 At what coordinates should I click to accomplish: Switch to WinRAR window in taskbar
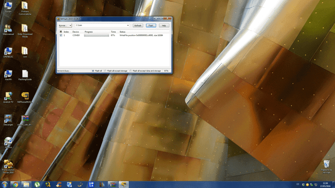pos(113,184)
